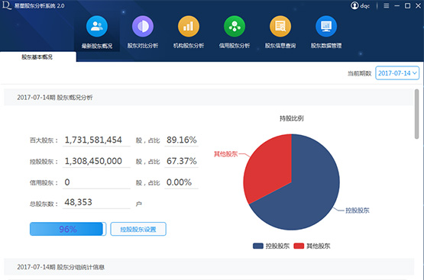424x280 pixels.
Task: Maximize the application window
Action: click(407, 5)
